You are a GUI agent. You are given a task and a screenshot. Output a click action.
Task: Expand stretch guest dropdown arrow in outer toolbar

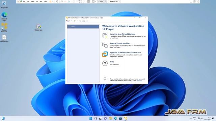[x=96, y=1]
